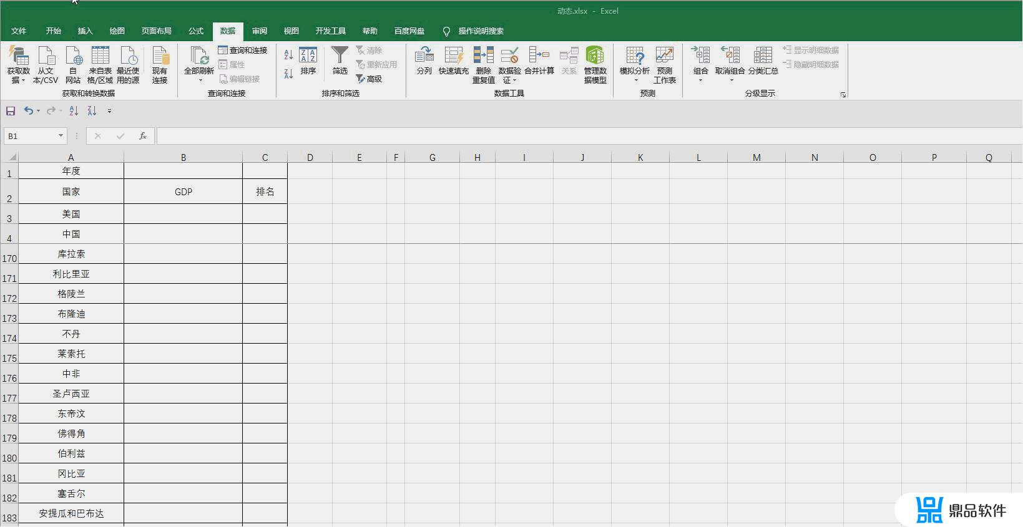Expand 模拟分析 dropdown arrow
The height and width of the screenshot is (527, 1023).
coord(636,80)
